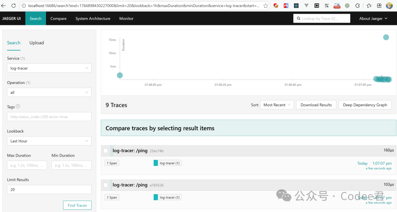The width and height of the screenshot is (397, 212).
Task: Open the Service dropdown showing log-tracer
Action: tap(49, 68)
